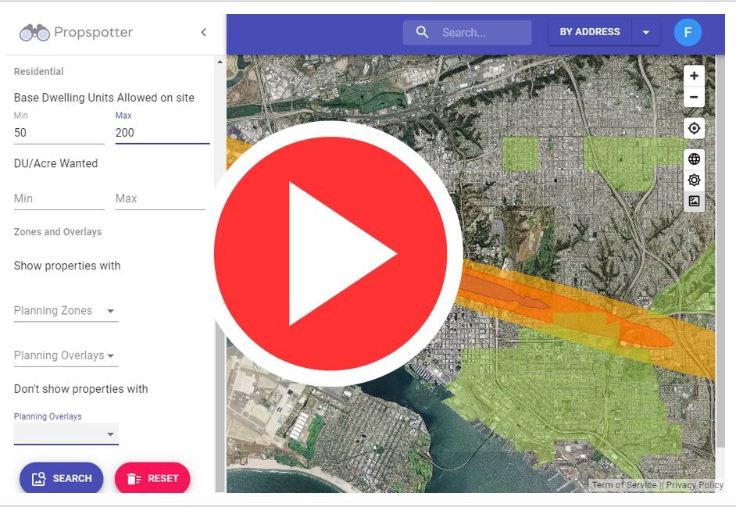Image resolution: width=736 pixels, height=507 pixels.
Task: Click the Propspotter brand name text
Action: [94, 32]
